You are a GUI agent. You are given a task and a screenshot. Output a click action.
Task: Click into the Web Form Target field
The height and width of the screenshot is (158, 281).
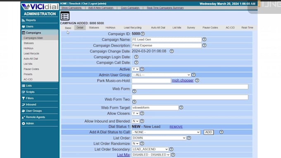(155, 108)
